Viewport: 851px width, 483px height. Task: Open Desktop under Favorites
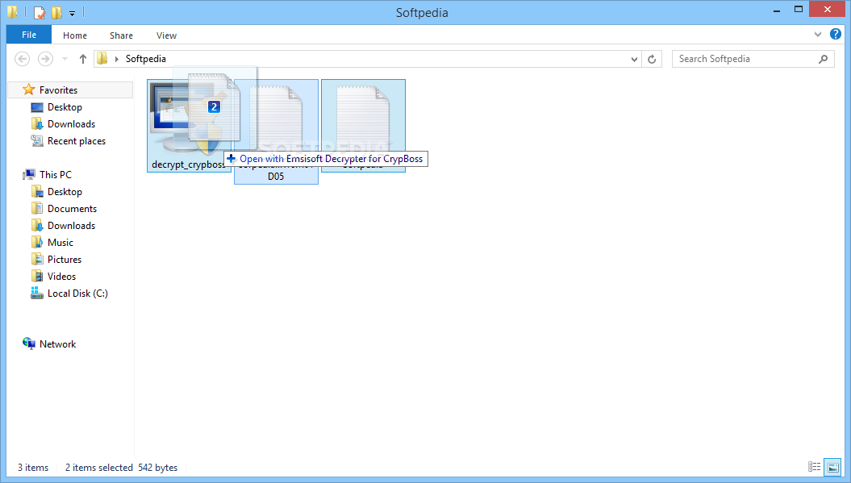pyautogui.click(x=65, y=107)
